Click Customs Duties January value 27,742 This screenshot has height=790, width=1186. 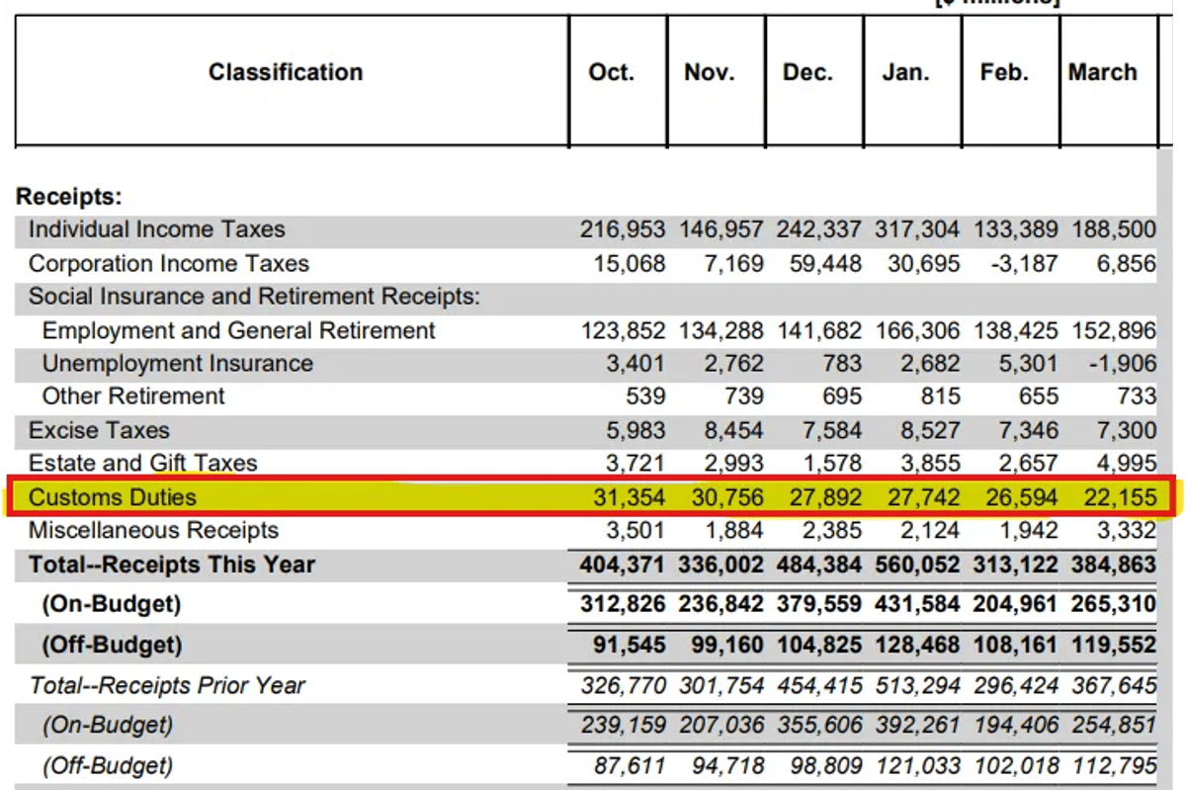(923, 497)
